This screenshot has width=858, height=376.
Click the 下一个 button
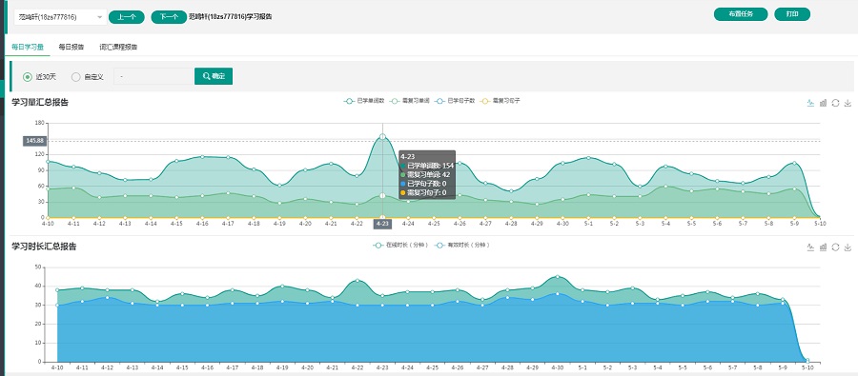point(169,17)
